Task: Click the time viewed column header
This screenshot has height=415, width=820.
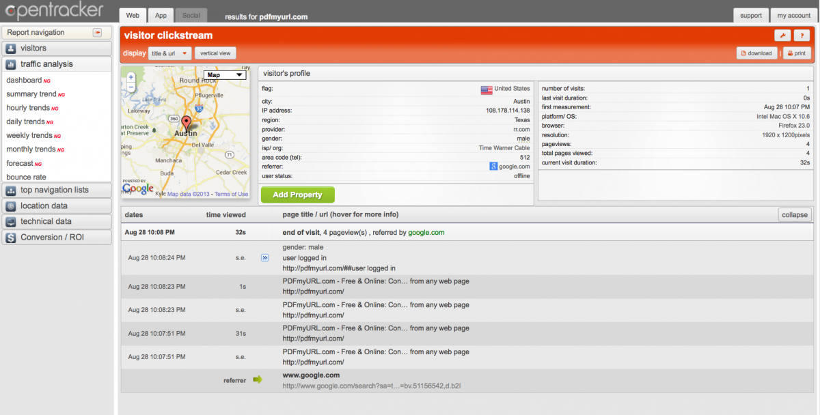Action: pyautogui.click(x=226, y=214)
